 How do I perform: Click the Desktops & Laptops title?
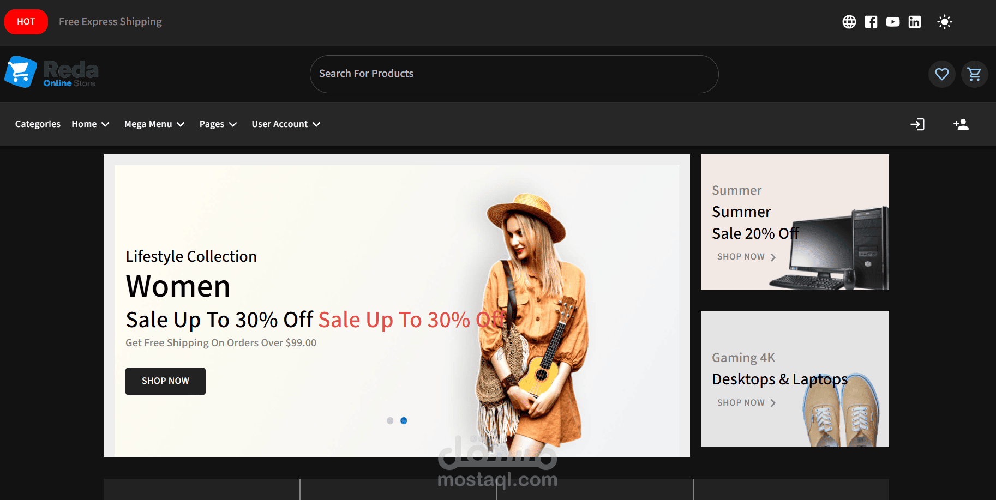pos(780,379)
